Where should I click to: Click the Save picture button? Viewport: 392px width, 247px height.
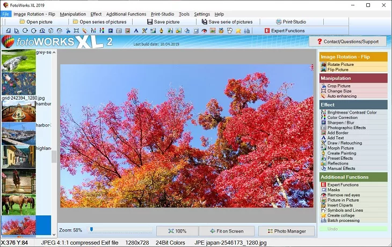163,22
